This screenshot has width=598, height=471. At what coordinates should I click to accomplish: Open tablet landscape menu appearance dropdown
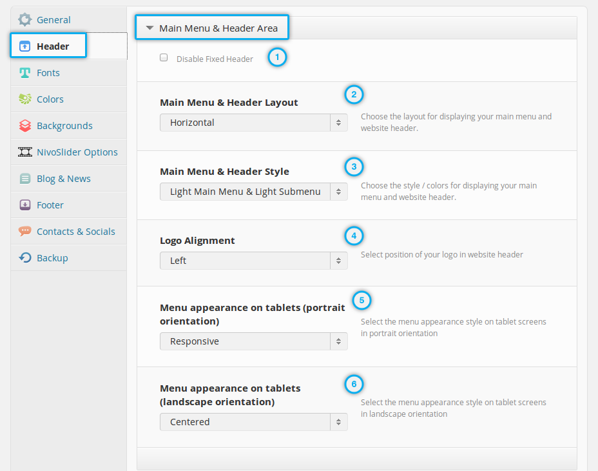point(253,422)
